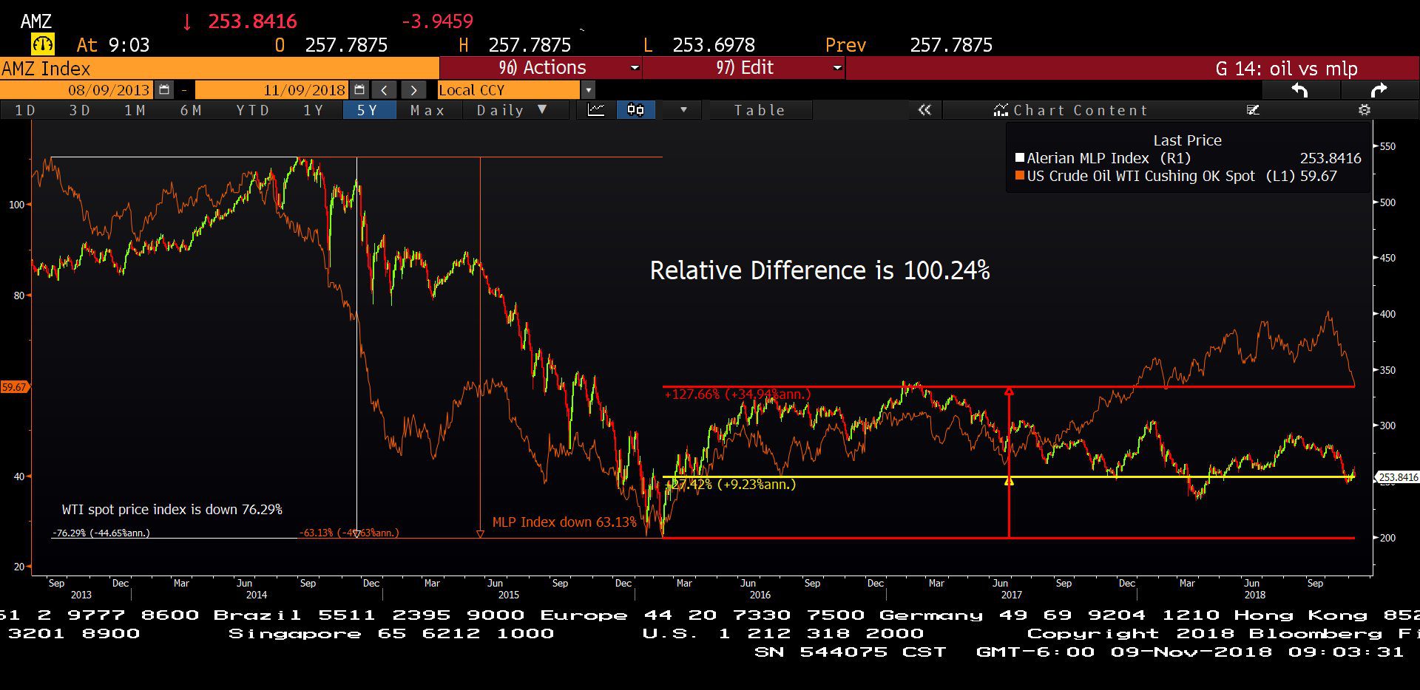Click the yellow gauge icon beside At 9:03

tap(43, 44)
